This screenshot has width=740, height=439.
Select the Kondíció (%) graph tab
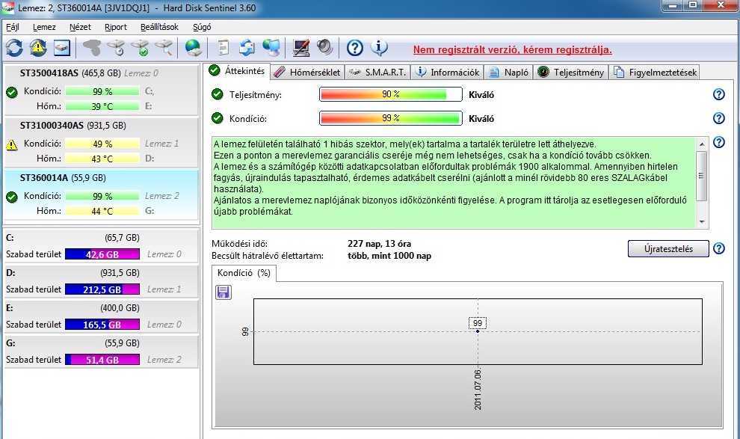click(244, 273)
